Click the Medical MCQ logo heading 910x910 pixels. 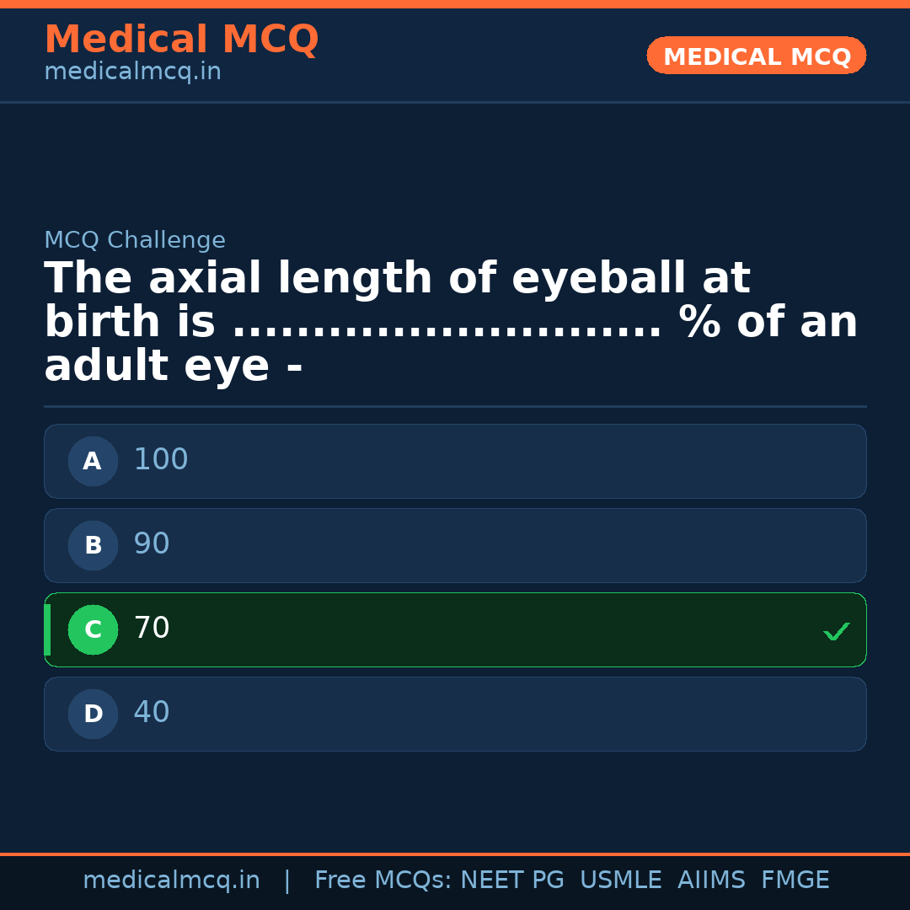point(181,39)
